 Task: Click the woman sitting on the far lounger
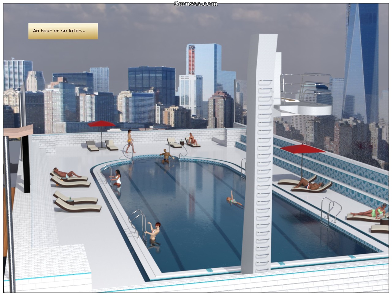(192, 139)
